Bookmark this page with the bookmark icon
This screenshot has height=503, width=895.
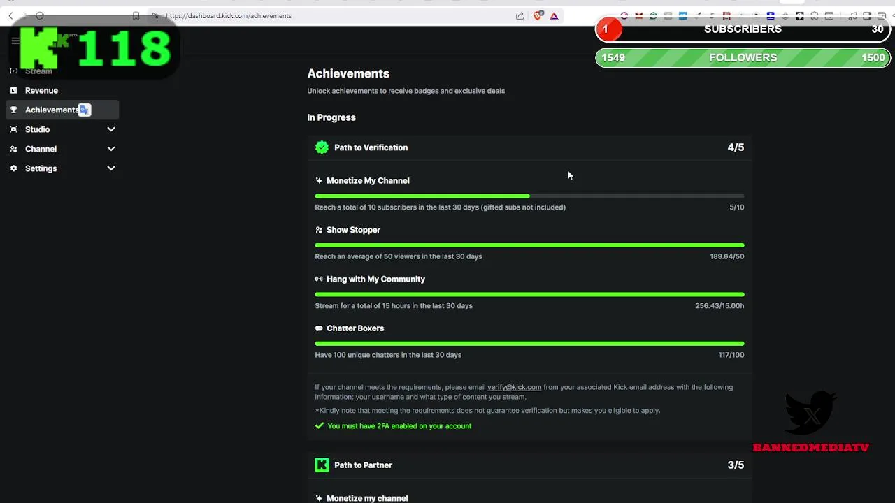click(136, 15)
